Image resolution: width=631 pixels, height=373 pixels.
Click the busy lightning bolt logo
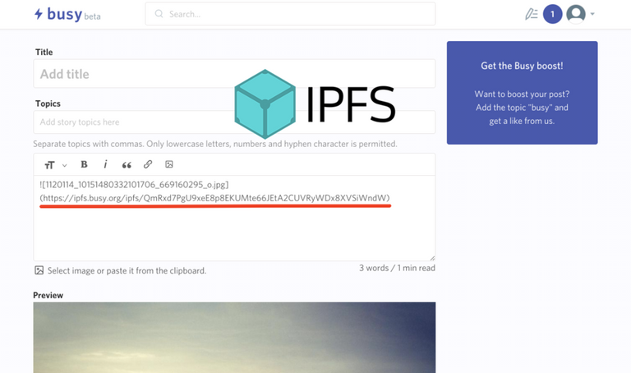39,14
